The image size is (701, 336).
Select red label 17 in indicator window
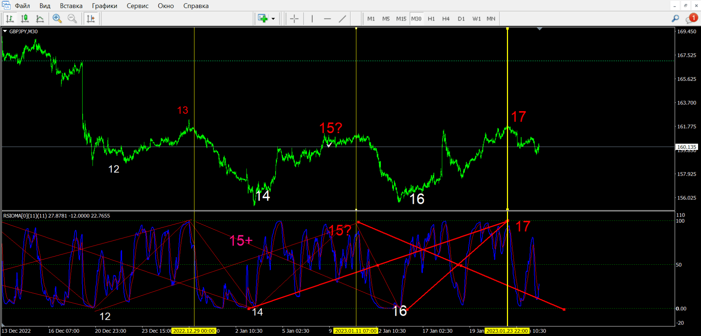point(523,226)
